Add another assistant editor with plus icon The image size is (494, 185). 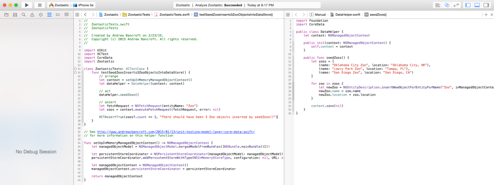coord(486,15)
